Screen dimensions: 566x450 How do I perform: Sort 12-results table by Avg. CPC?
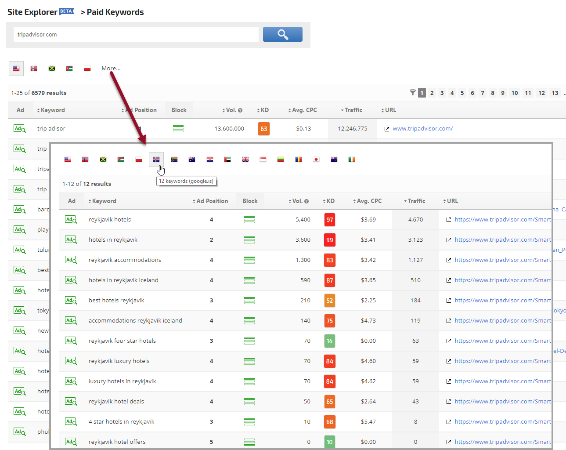[x=369, y=201]
